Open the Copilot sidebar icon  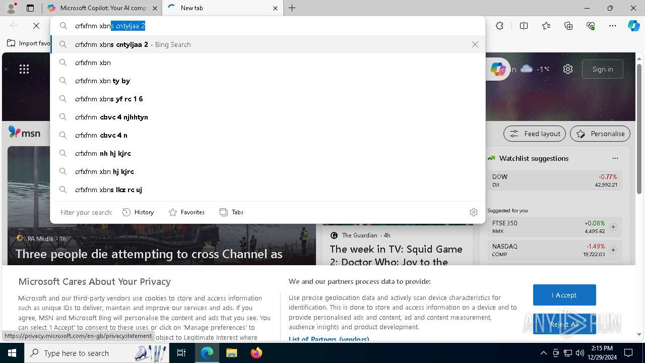point(633,26)
